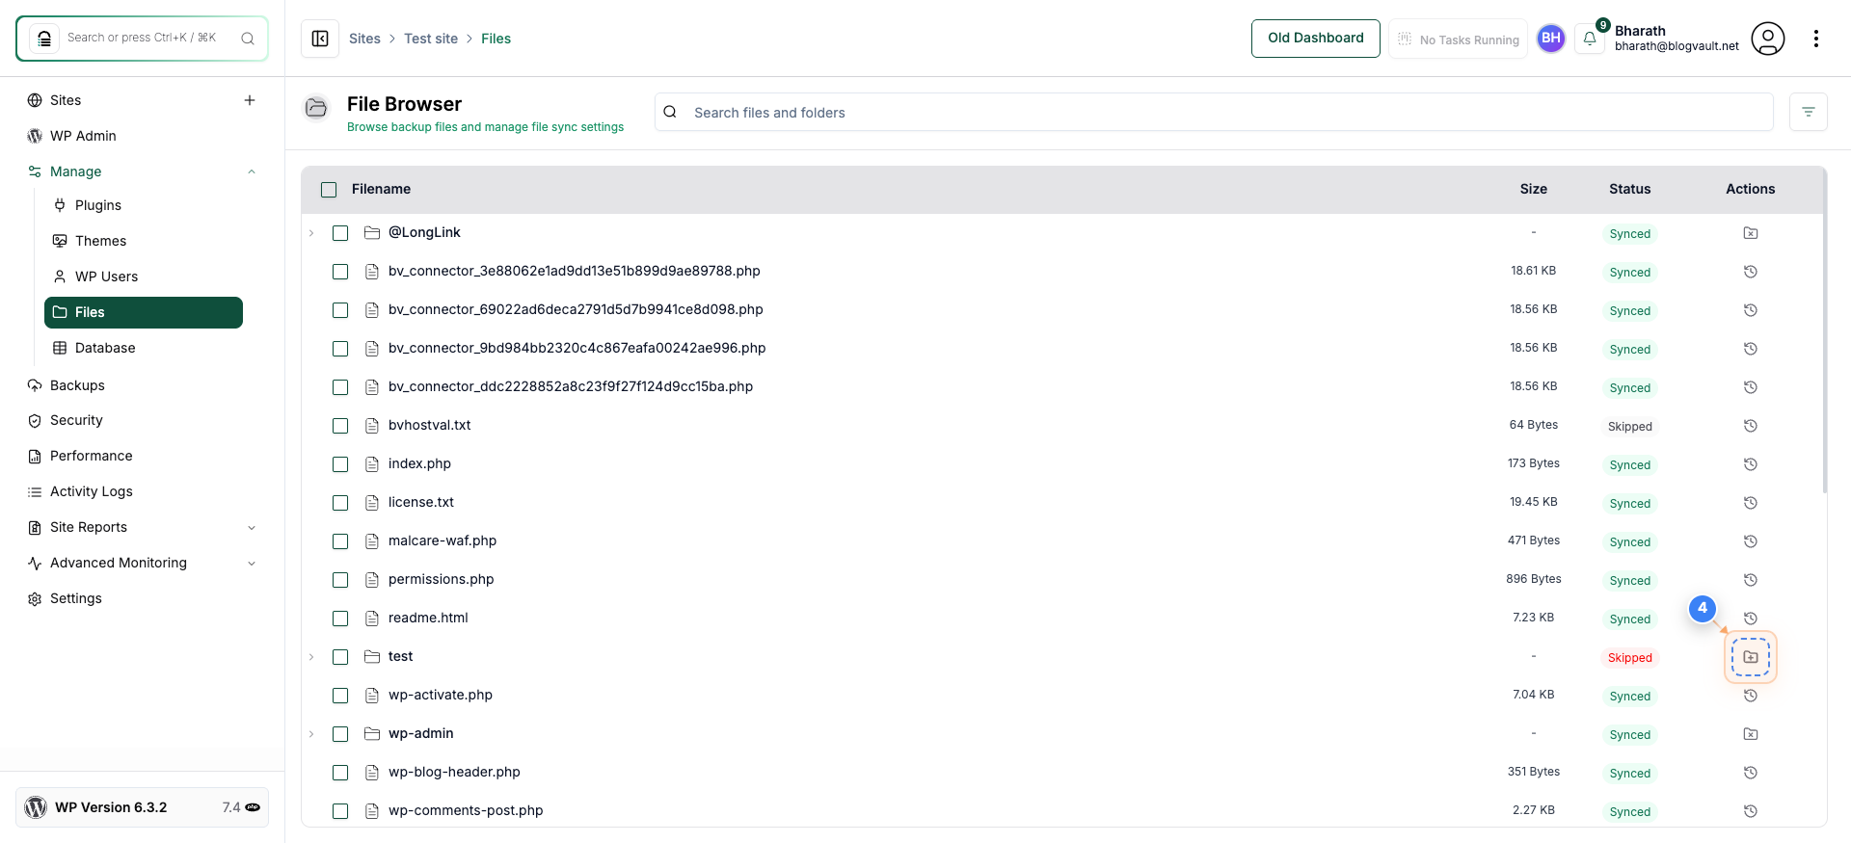Toggle the select-all Filename checkbox
The height and width of the screenshot is (843, 1851).
coord(329,190)
